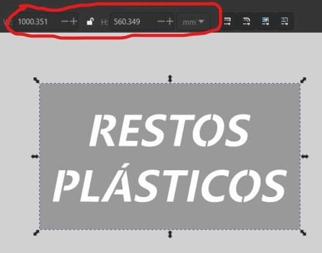Viewport: 322px width, 253px height.
Task: Select the RESTOS PLÁSTICOS text object
Action: click(170, 158)
